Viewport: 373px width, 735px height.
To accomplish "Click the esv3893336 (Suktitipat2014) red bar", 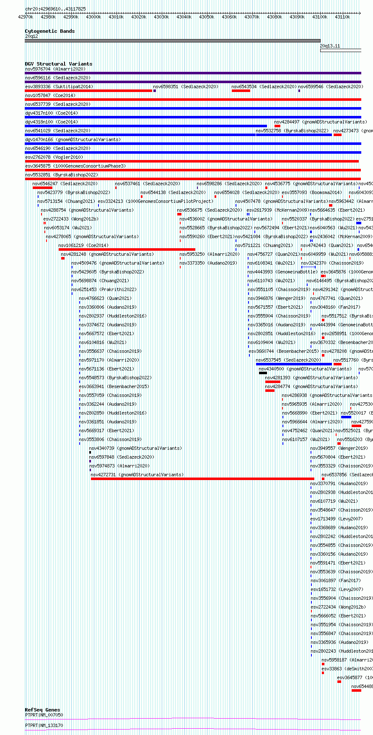I will pyautogui.click(x=88, y=91).
